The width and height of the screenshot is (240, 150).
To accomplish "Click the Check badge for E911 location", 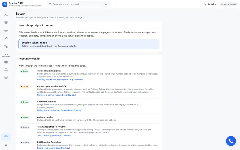I will (25, 143).
